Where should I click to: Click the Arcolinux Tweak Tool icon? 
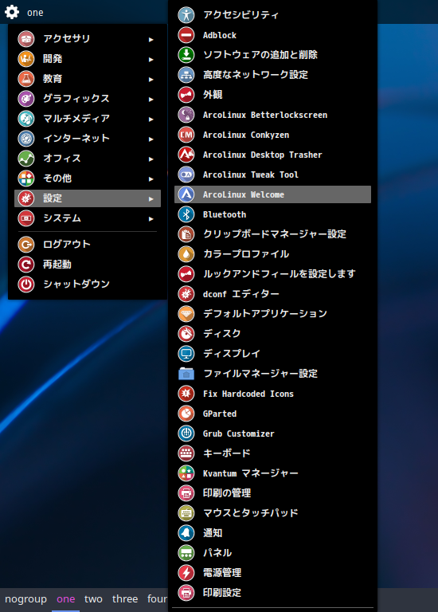[x=186, y=175]
